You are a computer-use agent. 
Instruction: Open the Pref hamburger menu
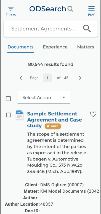pos(91,9)
